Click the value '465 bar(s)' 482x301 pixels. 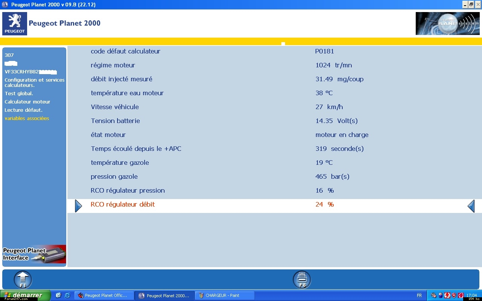coord(332,176)
